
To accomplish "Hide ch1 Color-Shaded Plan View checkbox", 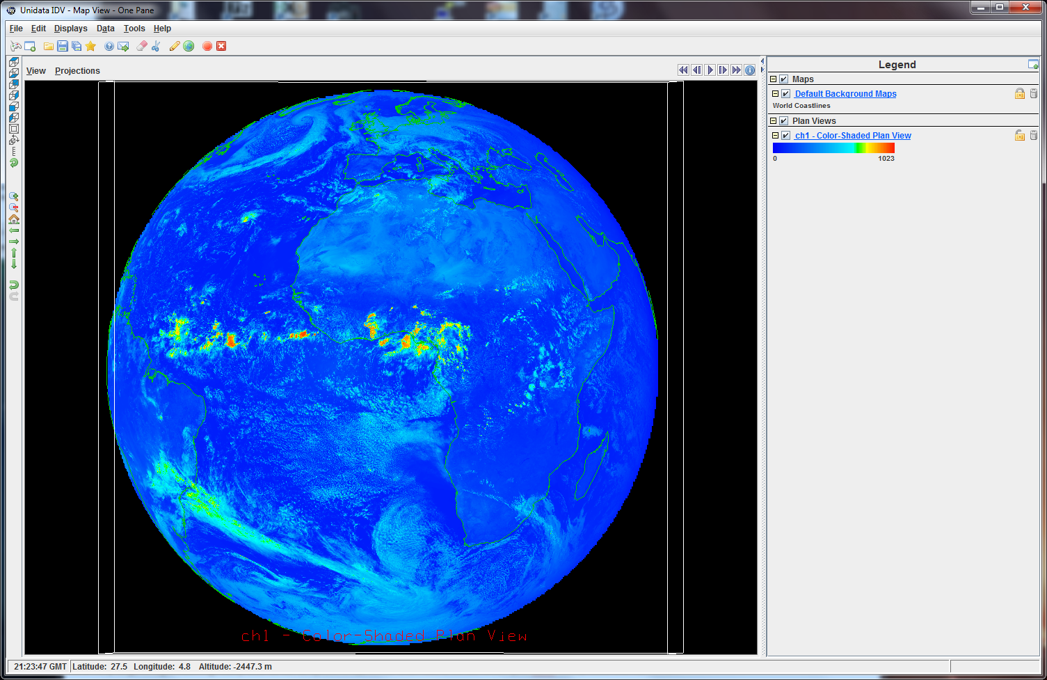I will click(786, 136).
